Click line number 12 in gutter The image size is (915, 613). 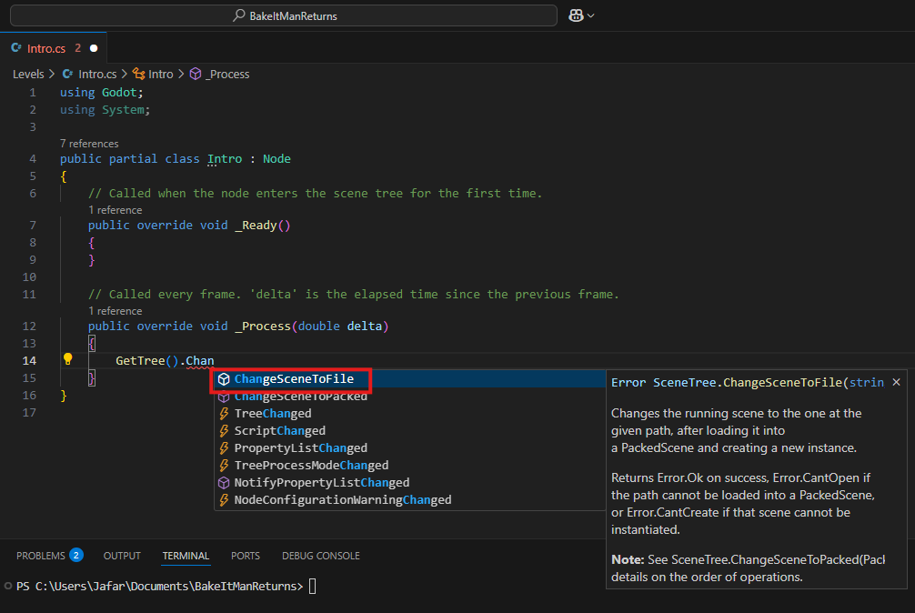click(29, 326)
